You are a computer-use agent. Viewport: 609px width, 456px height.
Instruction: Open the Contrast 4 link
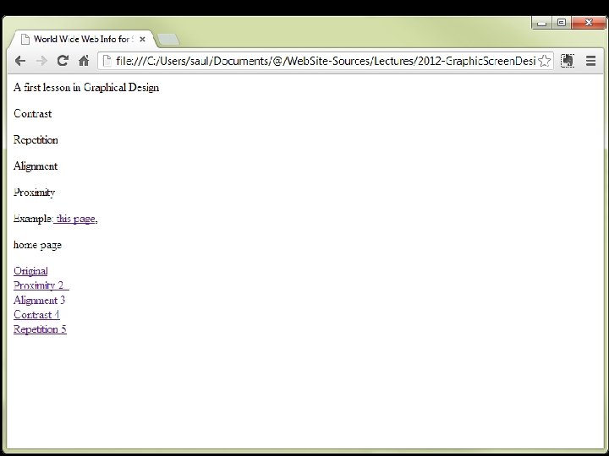[x=36, y=314]
